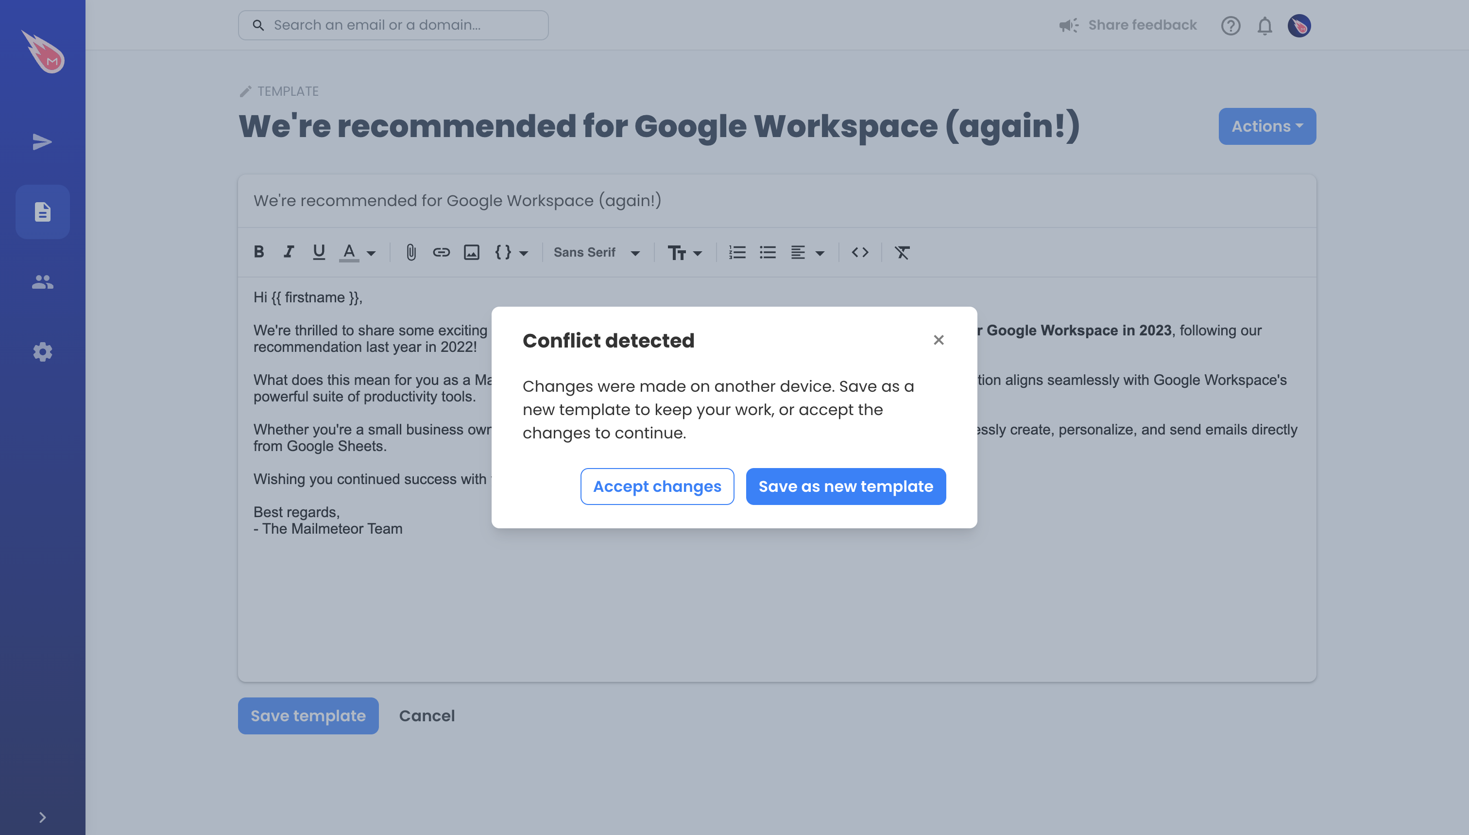
Task: Click the text size Tt icon
Action: coord(676,253)
